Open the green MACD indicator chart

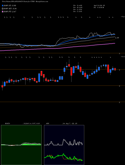coord(21,145)
